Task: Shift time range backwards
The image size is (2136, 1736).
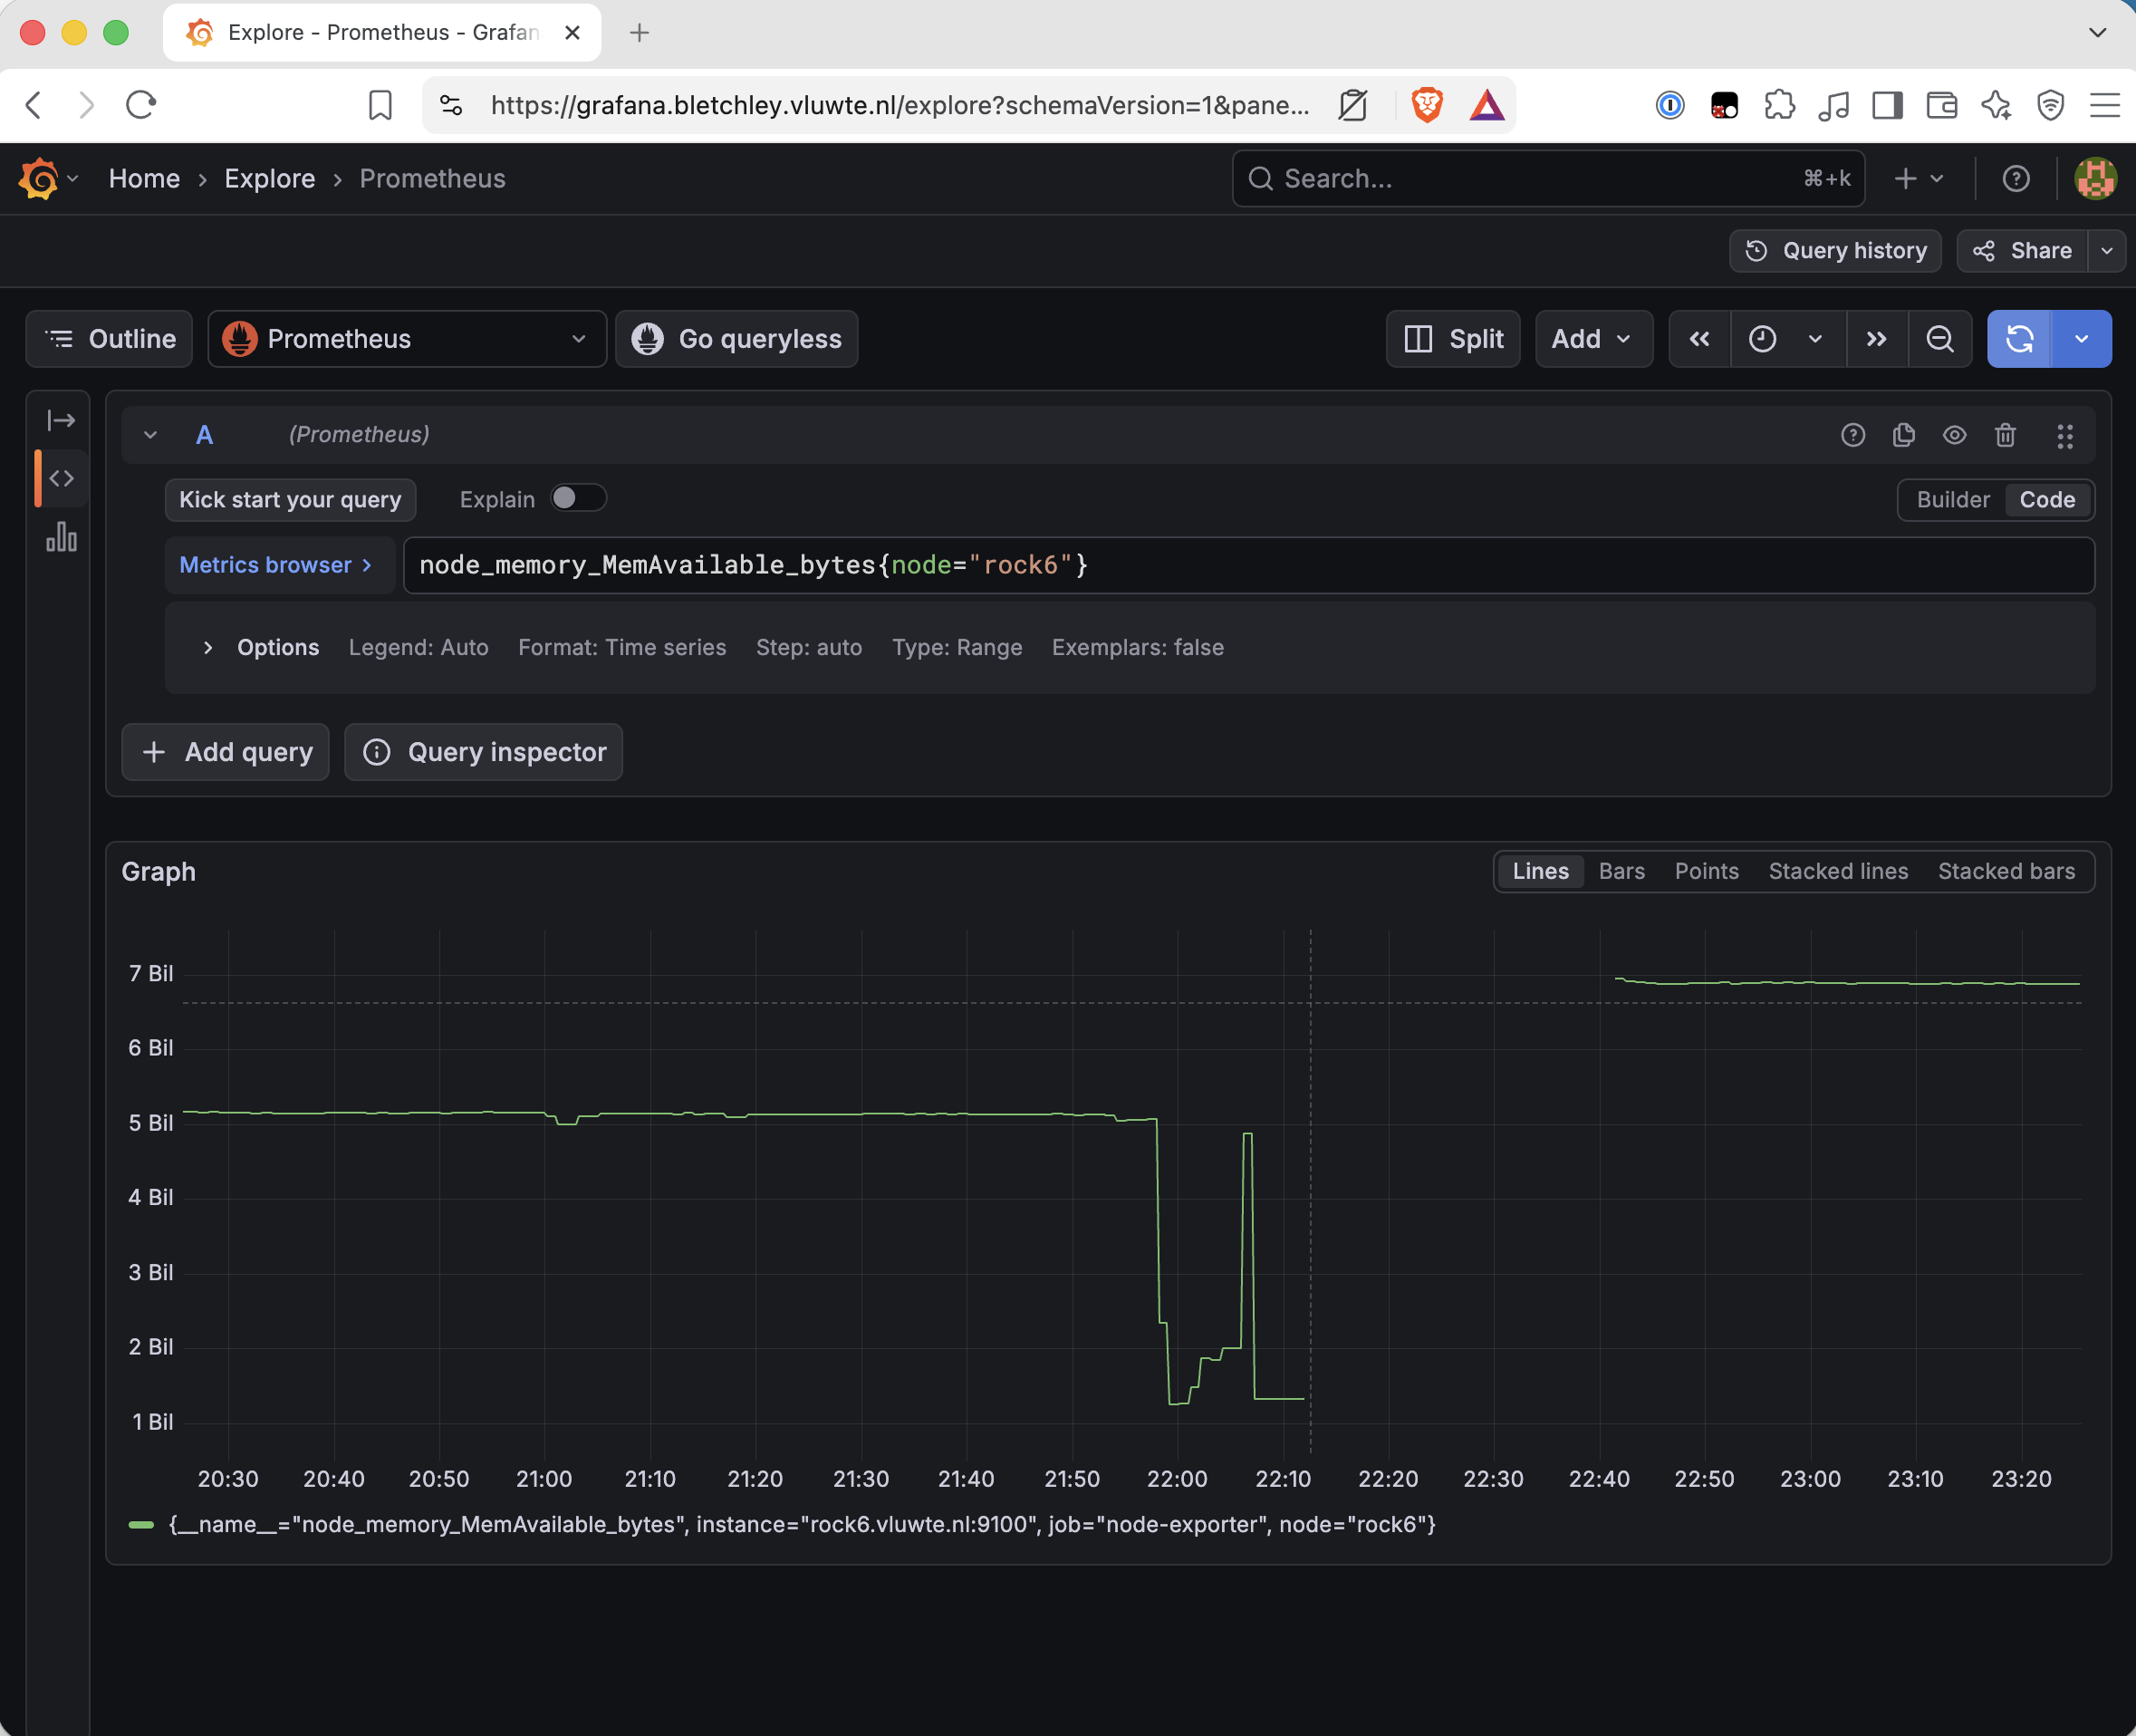Action: (x=1699, y=339)
